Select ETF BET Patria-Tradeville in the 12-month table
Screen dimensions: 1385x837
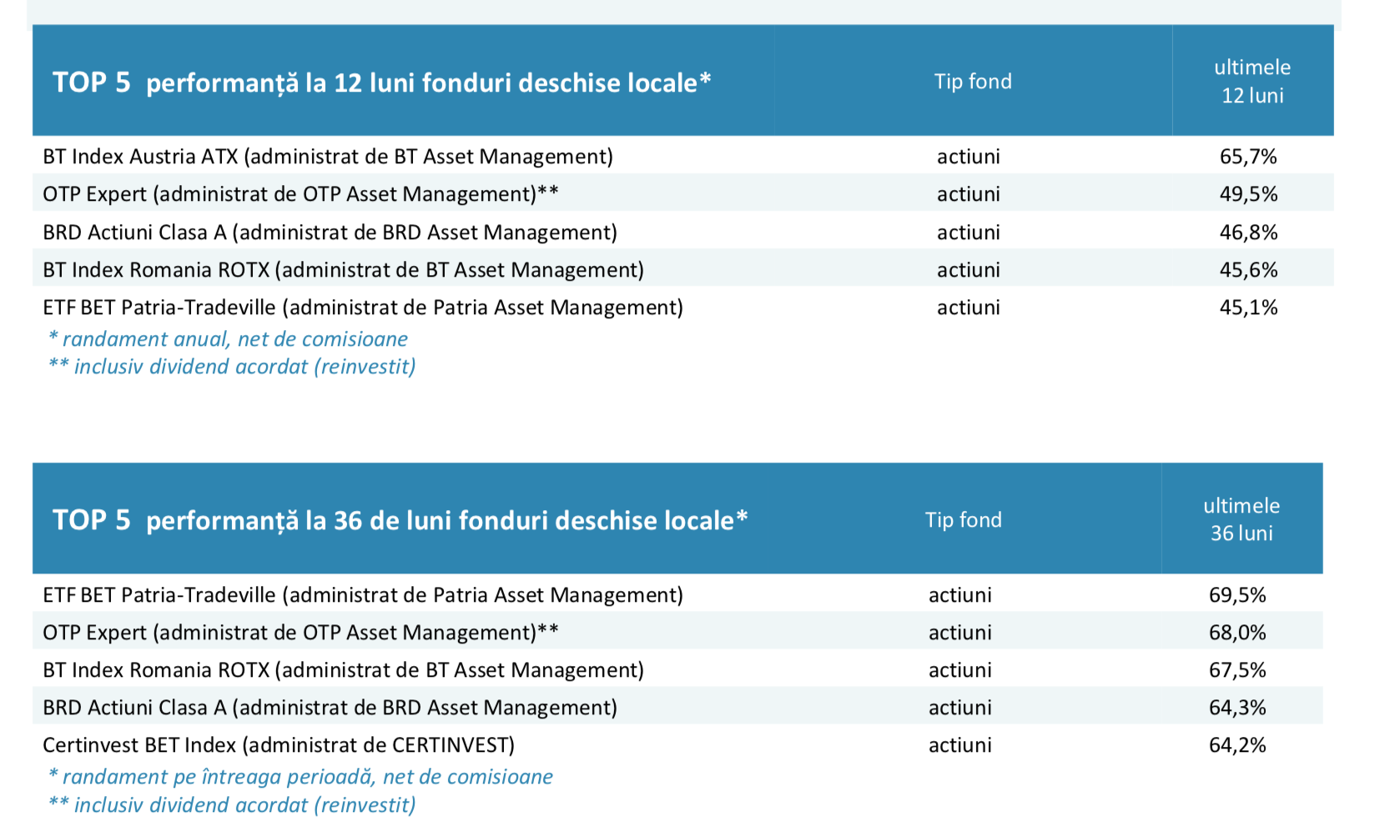tap(363, 308)
